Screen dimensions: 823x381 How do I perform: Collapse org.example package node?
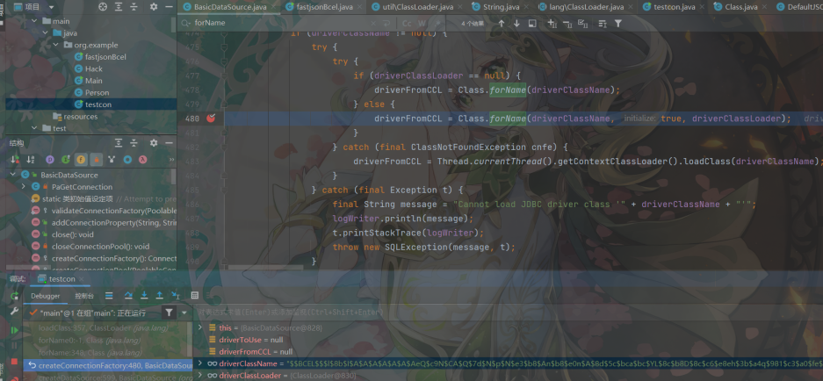[x=55, y=45]
